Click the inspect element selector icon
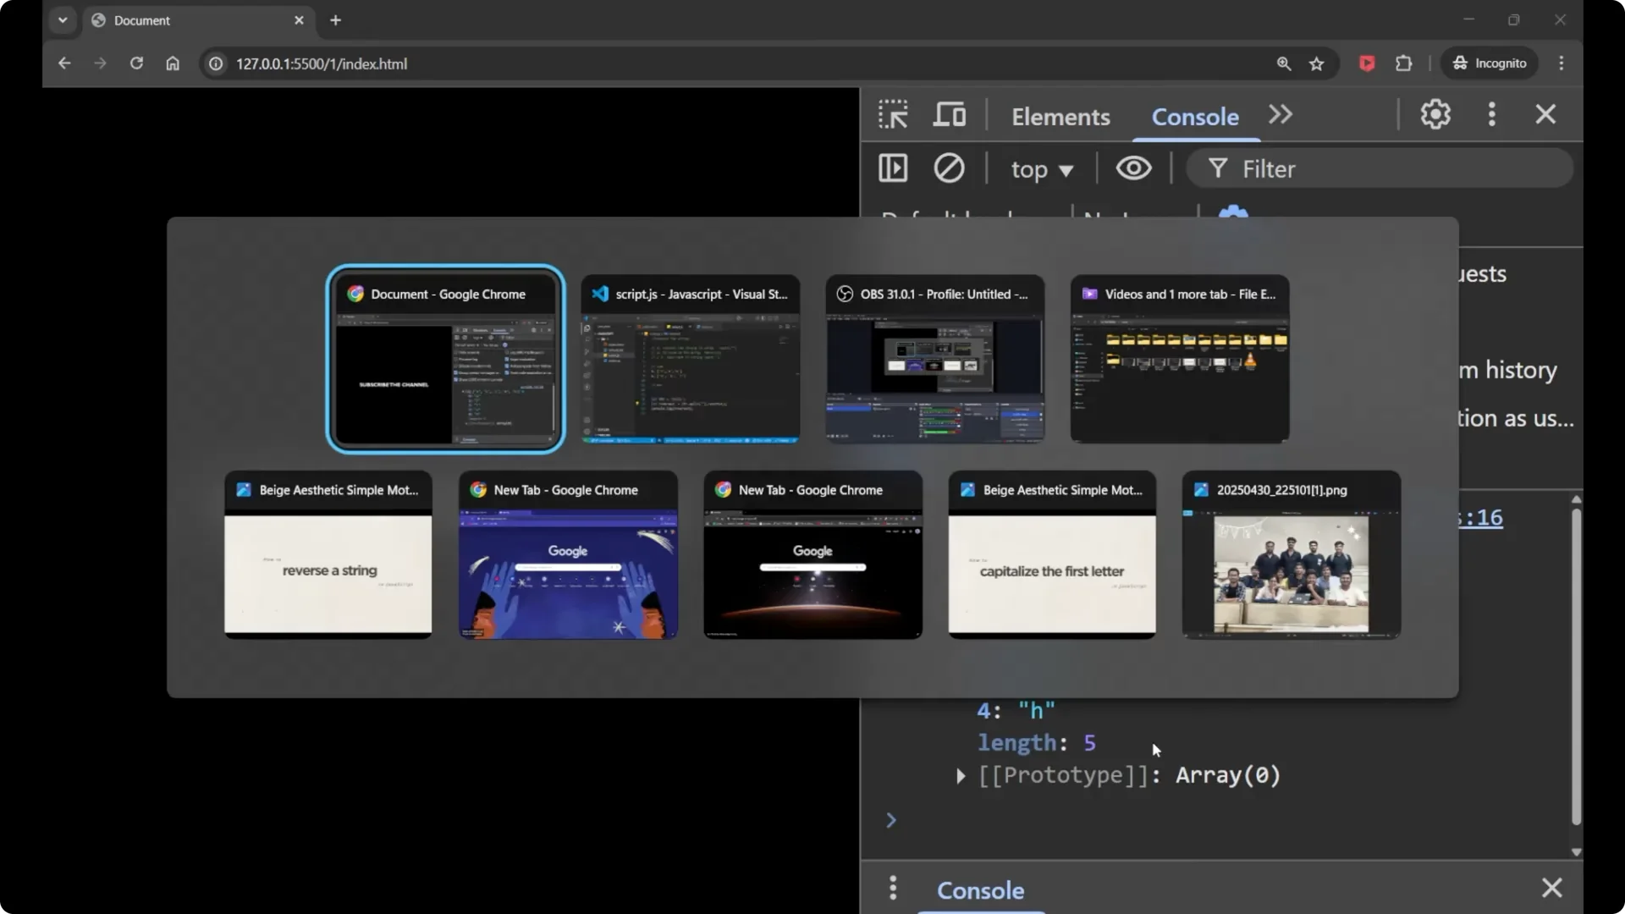Image resolution: width=1625 pixels, height=914 pixels. tap(893, 114)
